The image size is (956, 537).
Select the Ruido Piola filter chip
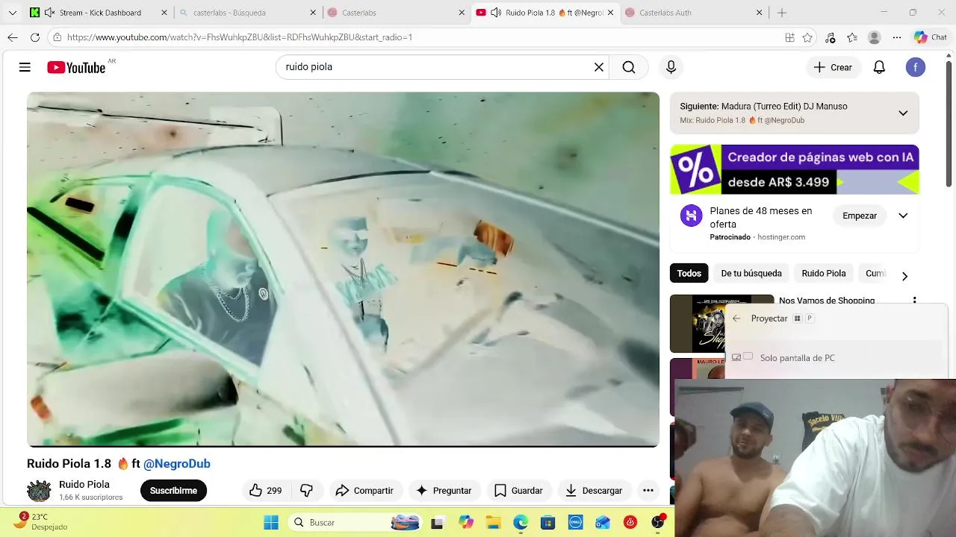coord(824,274)
